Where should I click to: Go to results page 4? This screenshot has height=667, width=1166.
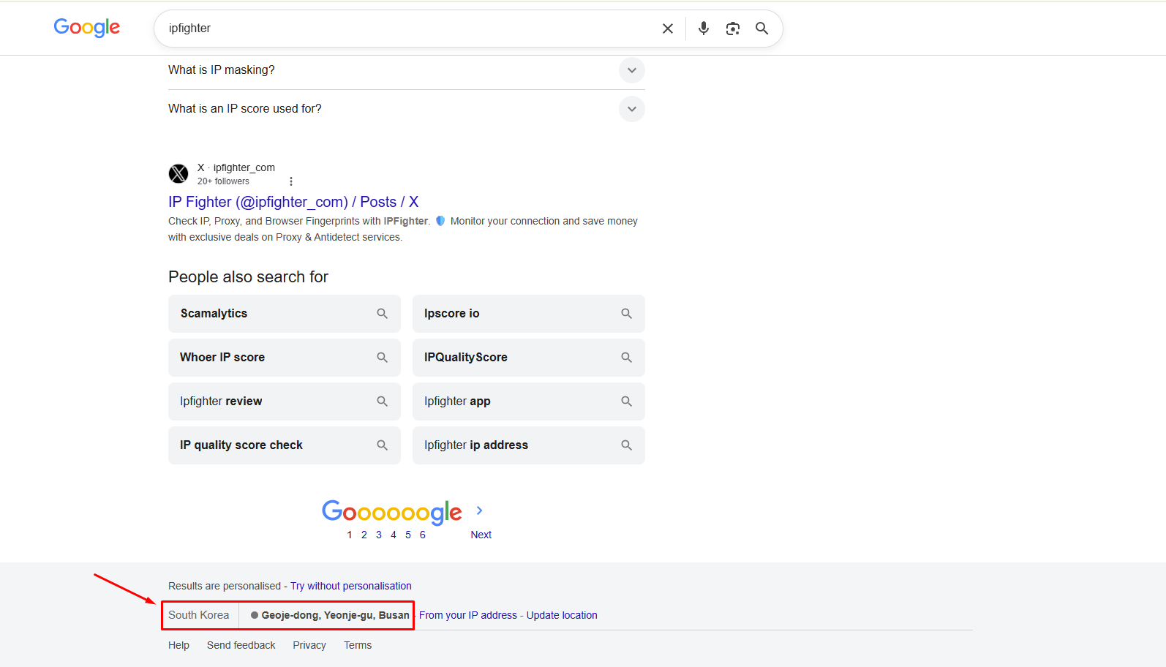(394, 535)
